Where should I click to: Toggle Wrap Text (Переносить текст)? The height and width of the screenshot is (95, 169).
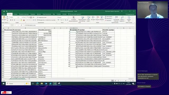coord(42,17)
